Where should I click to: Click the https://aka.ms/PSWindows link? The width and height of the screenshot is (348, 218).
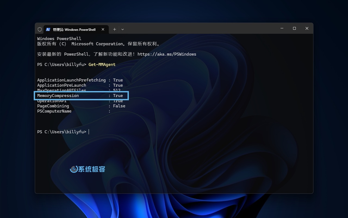[x=167, y=54]
